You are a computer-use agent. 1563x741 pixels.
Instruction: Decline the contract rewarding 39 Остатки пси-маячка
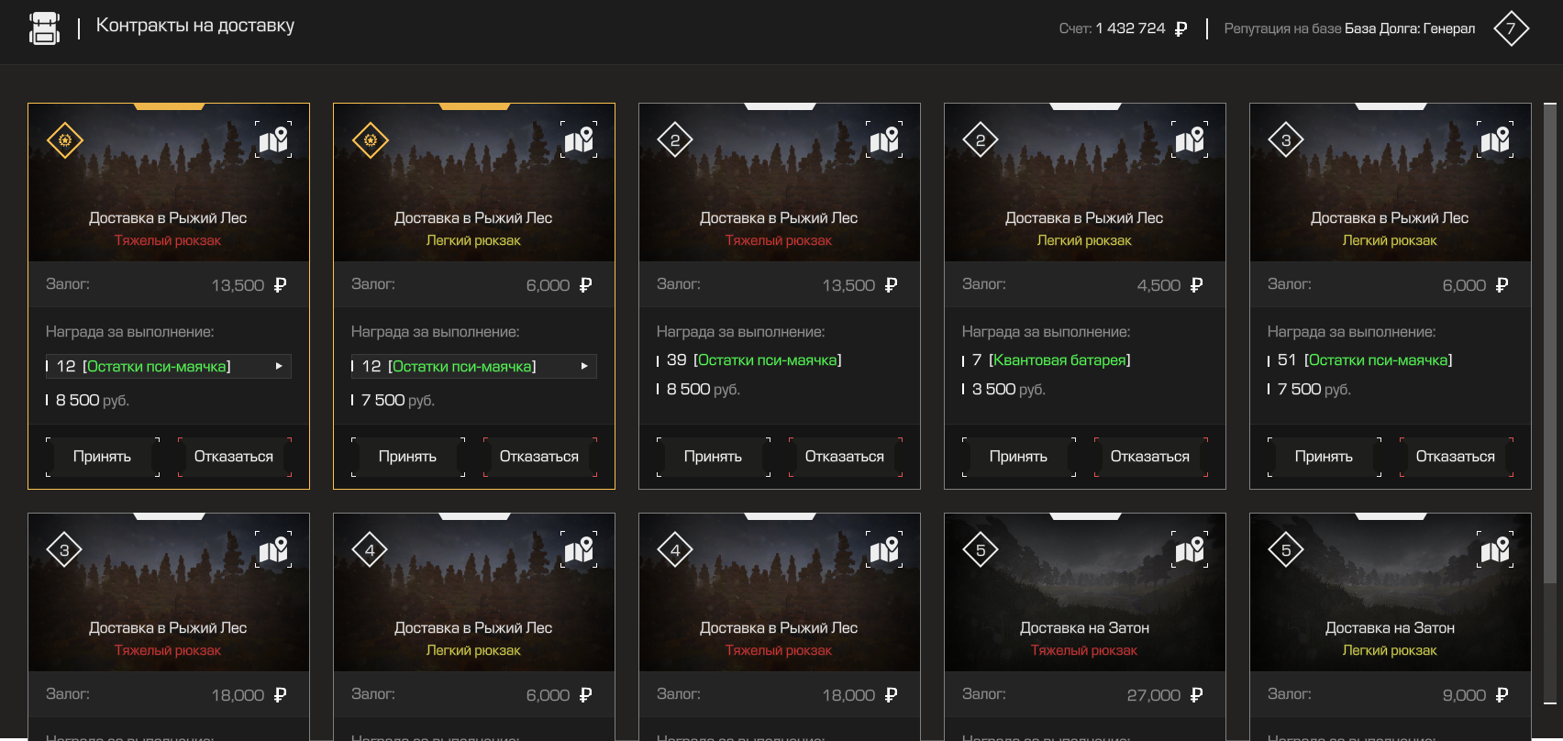845,457
